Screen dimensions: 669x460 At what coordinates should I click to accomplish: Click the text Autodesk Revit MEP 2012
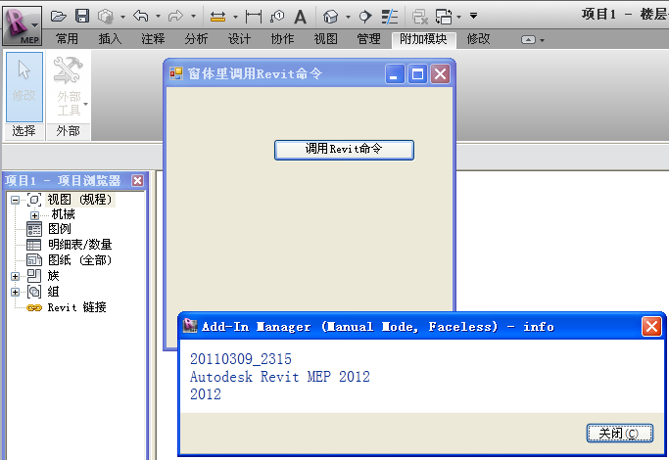tap(280, 377)
